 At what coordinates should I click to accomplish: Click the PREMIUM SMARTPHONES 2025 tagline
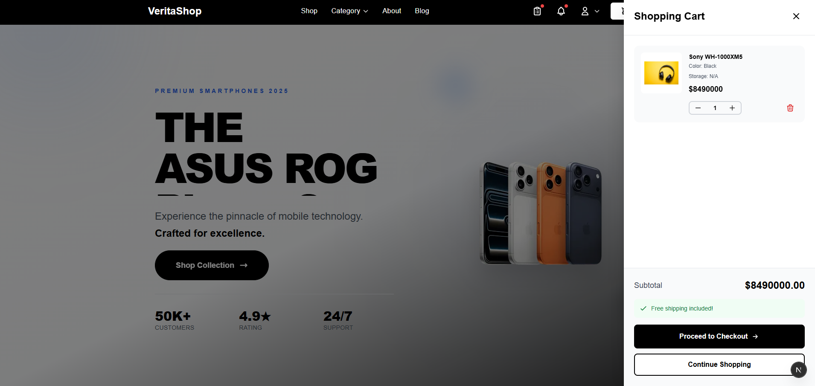tap(221, 91)
